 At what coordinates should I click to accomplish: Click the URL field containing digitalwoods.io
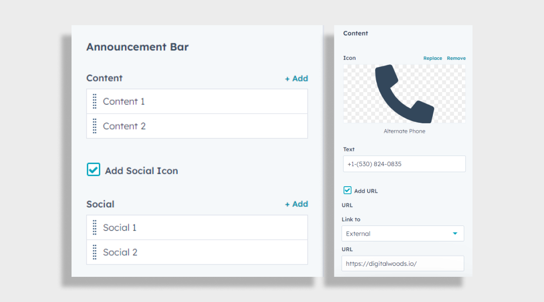coord(402,264)
